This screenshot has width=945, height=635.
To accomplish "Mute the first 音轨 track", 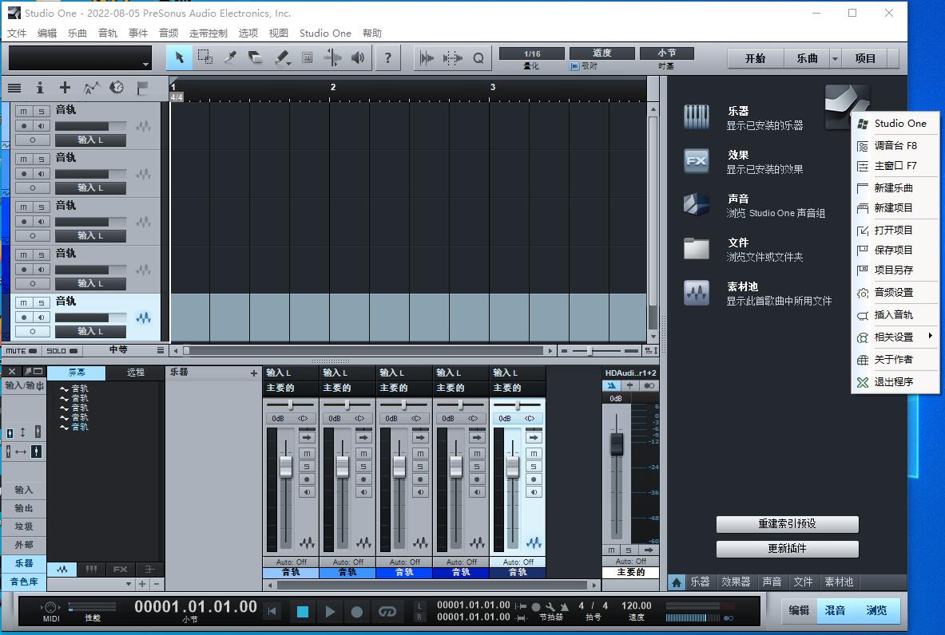I will point(23,112).
